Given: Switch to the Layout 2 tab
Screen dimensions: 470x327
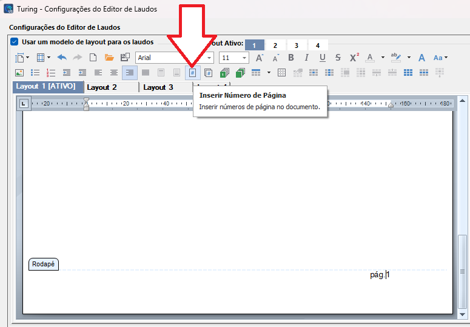Looking at the screenshot, I should tap(102, 87).
